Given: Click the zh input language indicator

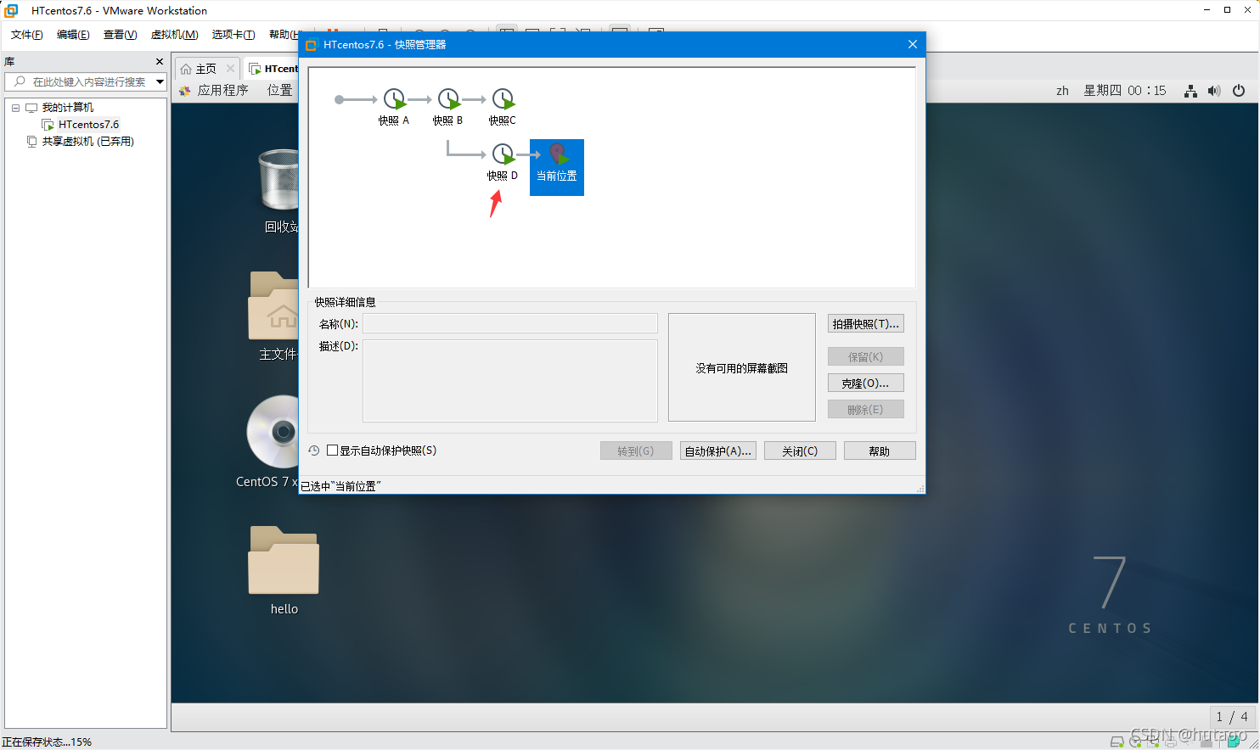Looking at the screenshot, I should click(1062, 91).
